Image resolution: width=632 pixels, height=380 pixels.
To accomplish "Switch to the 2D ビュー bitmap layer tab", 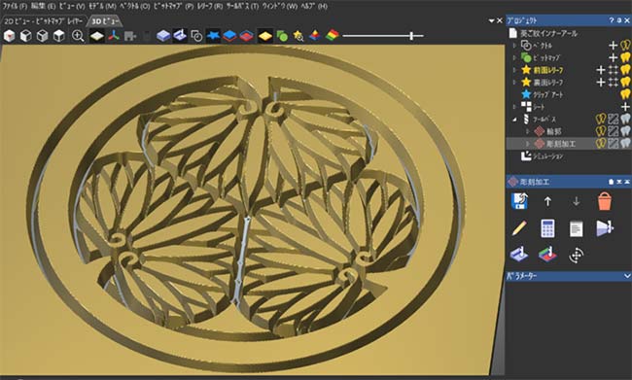I will pos(44,21).
